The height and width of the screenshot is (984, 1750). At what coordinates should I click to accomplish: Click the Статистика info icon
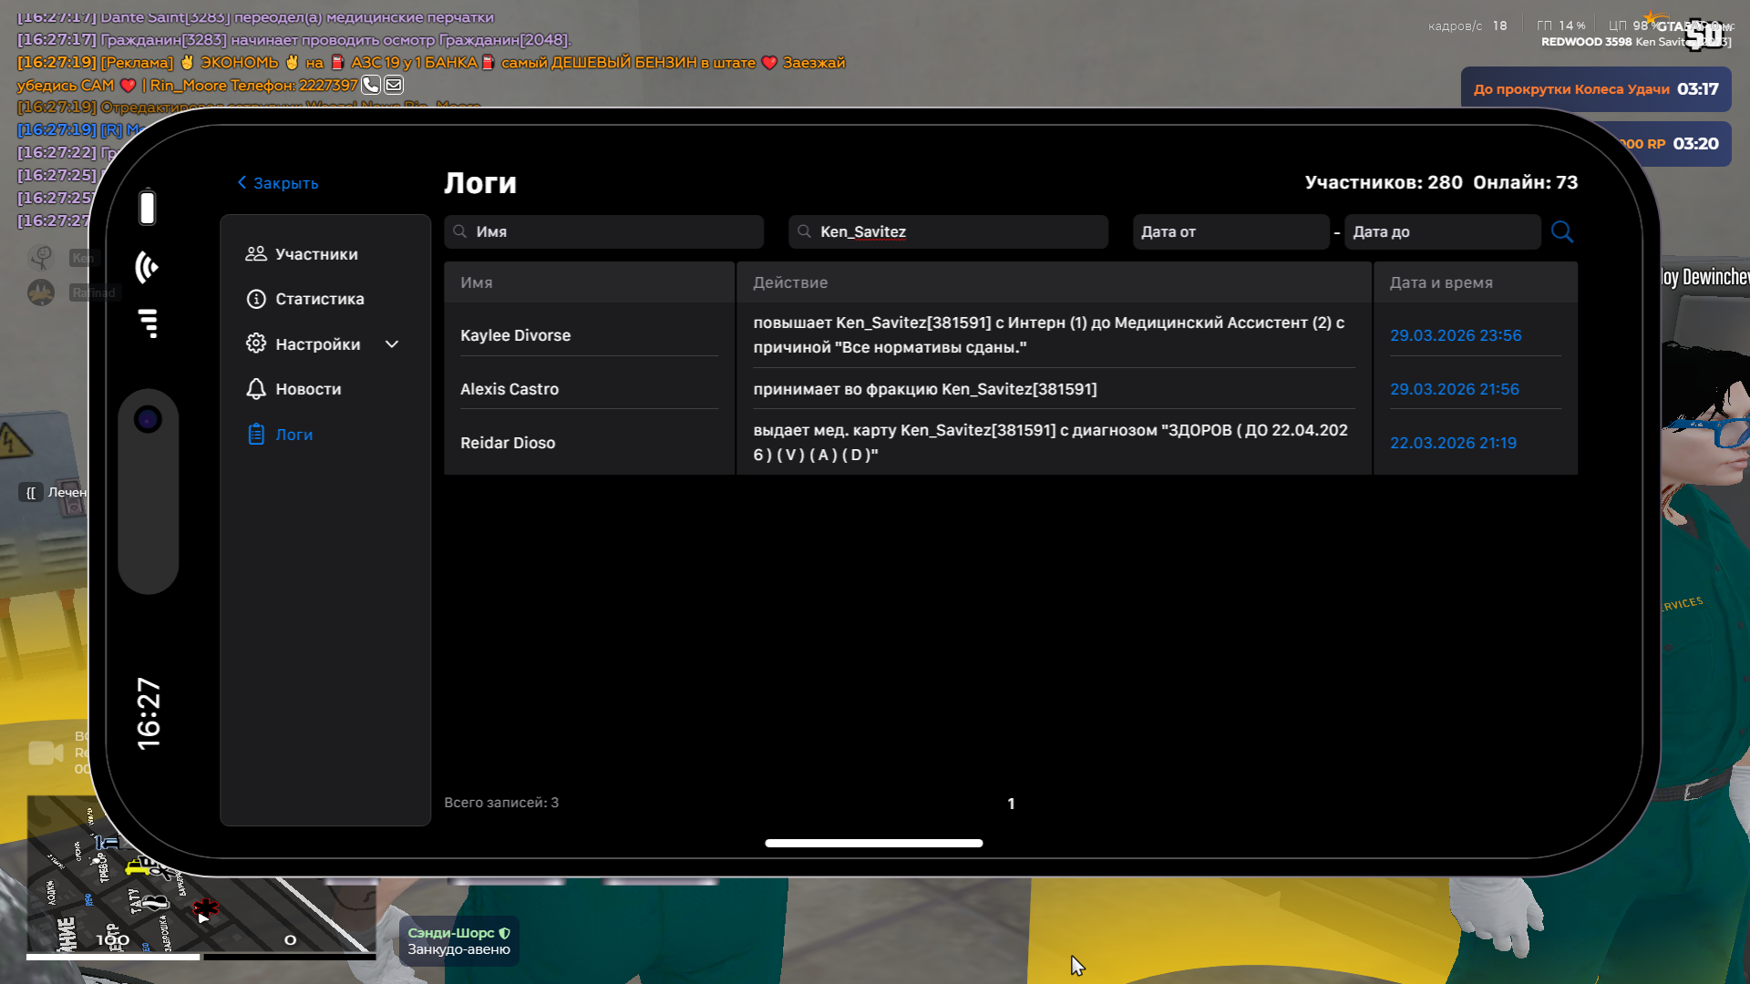(x=256, y=299)
